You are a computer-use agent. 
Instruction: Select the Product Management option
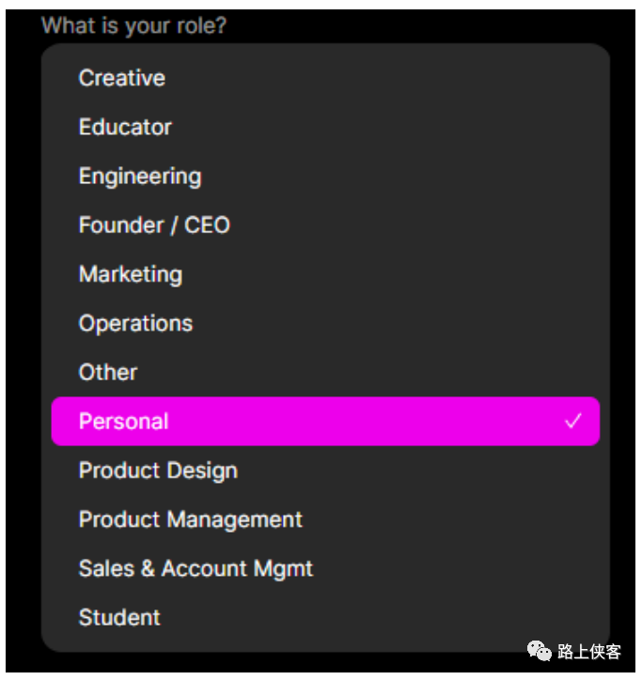click(x=191, y=519)
